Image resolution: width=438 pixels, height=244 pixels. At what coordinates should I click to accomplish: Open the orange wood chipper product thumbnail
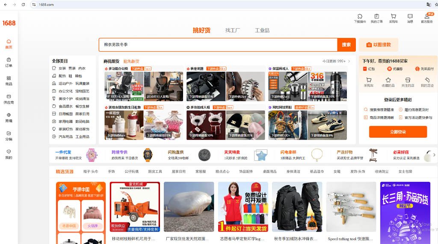coord(135,207)
